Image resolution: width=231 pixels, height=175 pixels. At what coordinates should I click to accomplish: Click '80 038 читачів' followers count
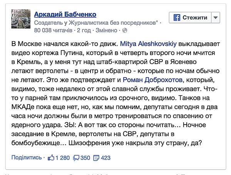[53, 30]
